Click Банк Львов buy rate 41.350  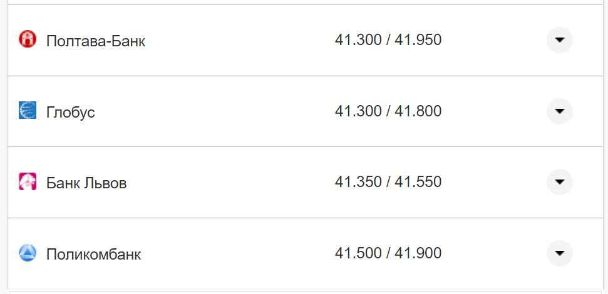pos(358,182)
